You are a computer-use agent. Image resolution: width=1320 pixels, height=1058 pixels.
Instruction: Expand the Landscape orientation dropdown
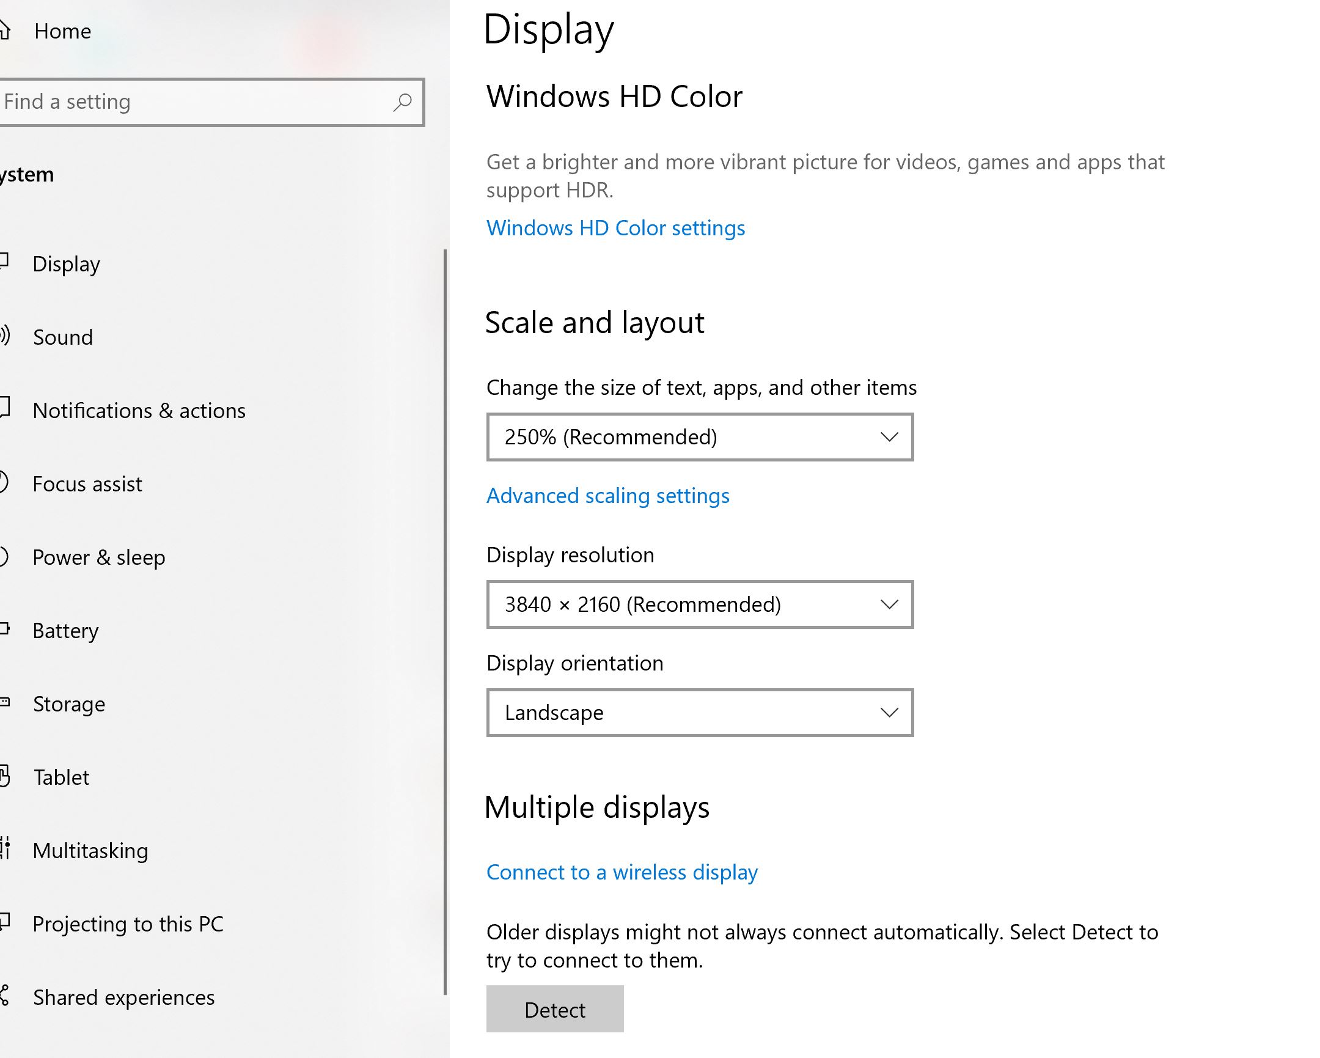pos(700,713)
